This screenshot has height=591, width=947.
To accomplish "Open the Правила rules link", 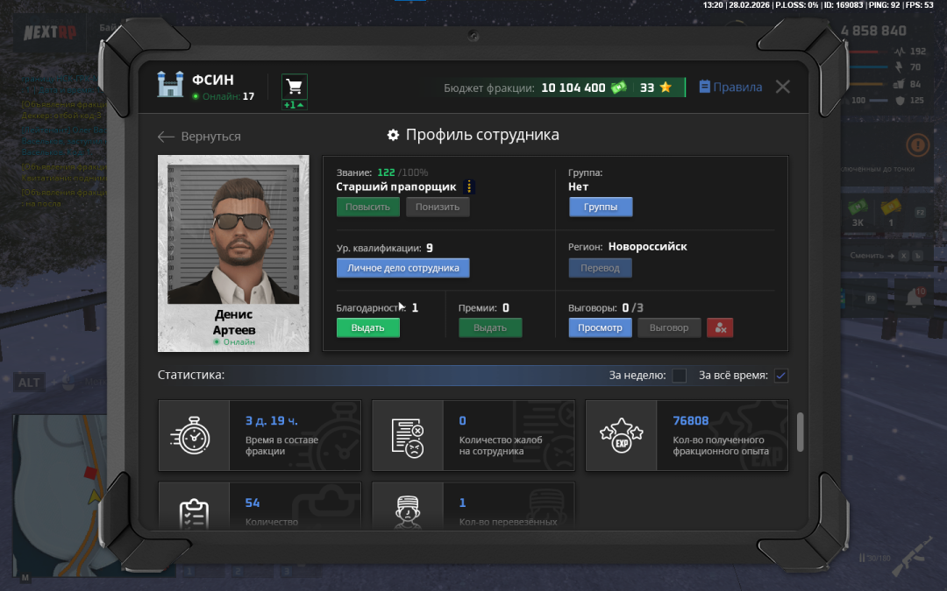I will pos(730,88).
